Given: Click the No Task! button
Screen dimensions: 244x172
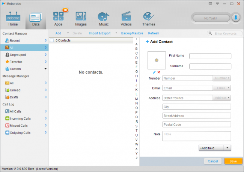Looking at the screenshot, I should click(211, 18).
